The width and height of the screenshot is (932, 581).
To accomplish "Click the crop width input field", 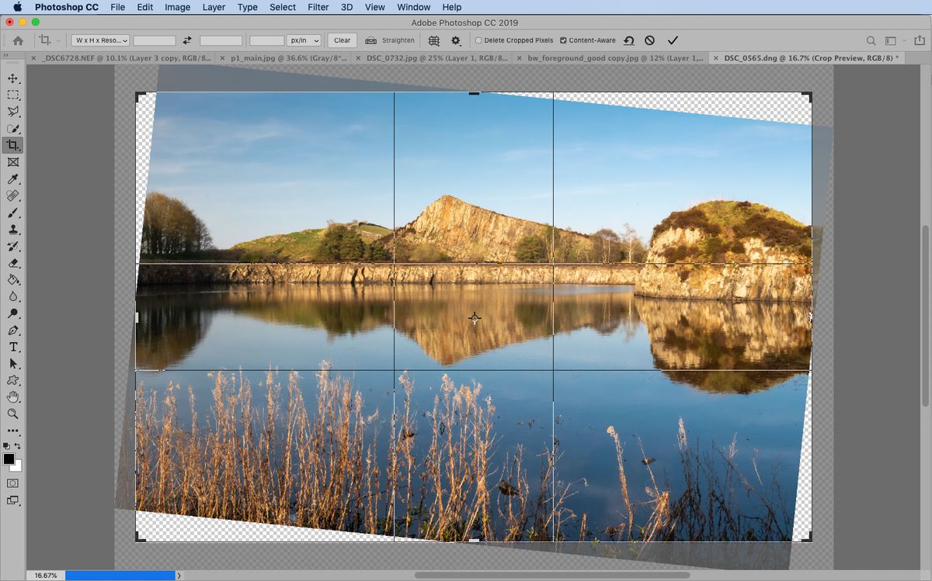I will [155, 40].
